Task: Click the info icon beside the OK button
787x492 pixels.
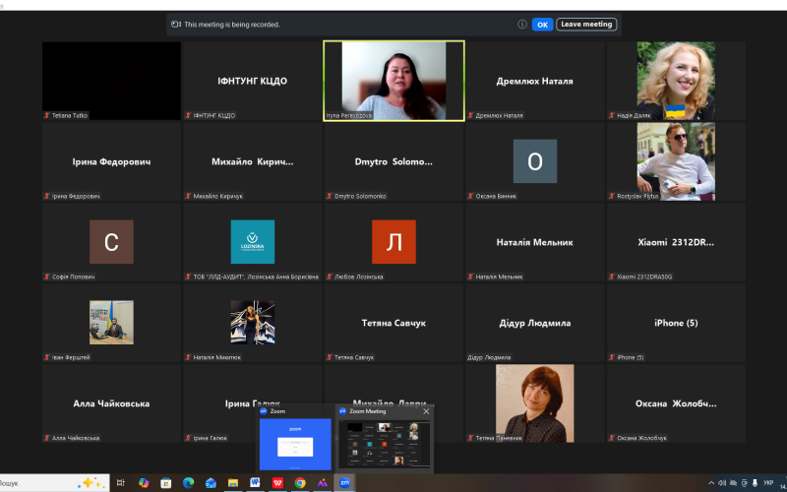Action: pos(522,24)
